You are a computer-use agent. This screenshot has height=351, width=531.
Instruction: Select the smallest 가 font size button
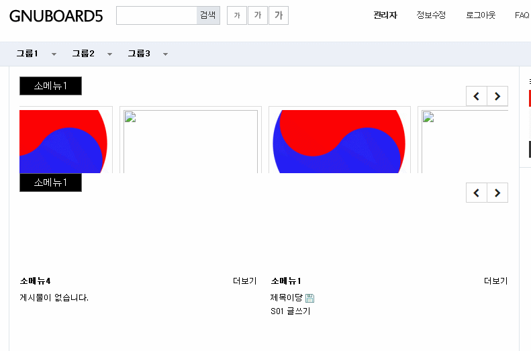click(237, 15)
